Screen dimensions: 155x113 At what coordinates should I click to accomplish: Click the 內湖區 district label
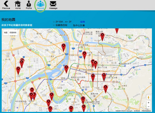136,50
